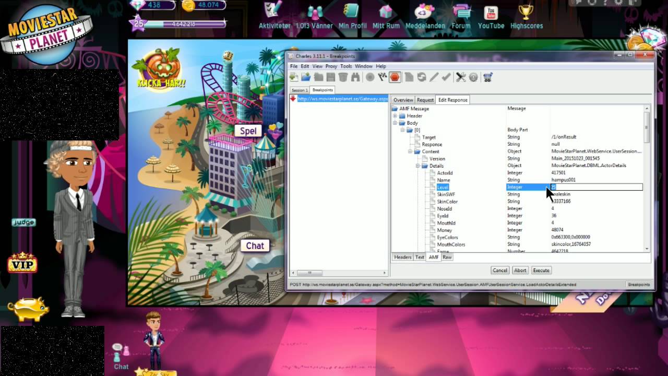Click the Open Session folder icon

[x=306, y=77]
